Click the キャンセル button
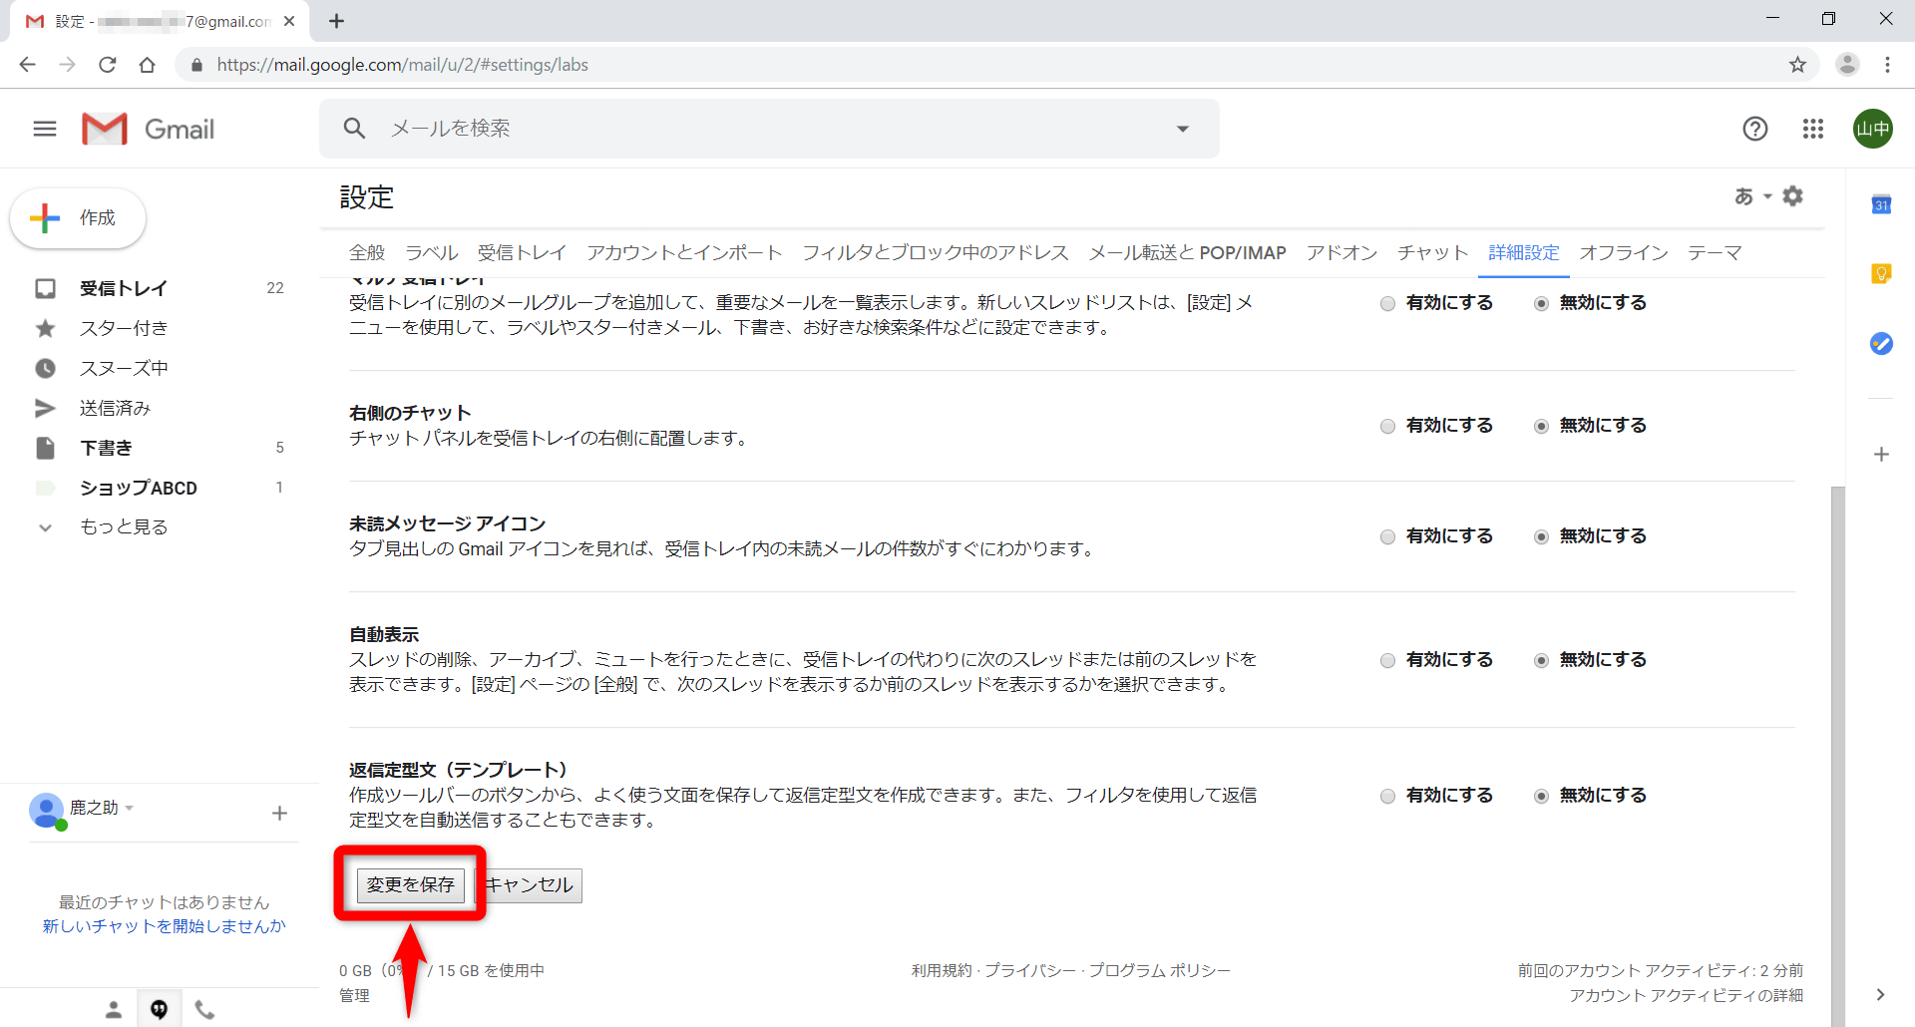This screenshot has width=1915, height=1027. [x=530, y=885]
